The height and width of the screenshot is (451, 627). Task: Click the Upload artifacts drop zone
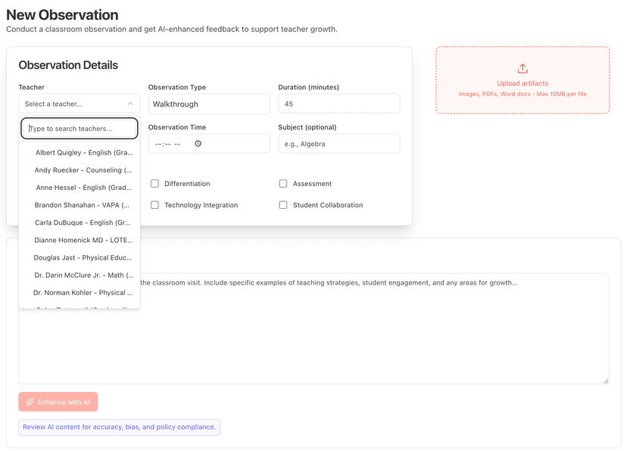(522, 80)
